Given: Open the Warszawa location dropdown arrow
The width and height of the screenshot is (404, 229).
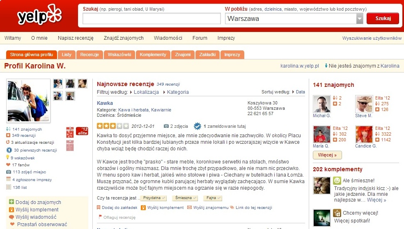Looking at the screenshot, I should [360, 18].
